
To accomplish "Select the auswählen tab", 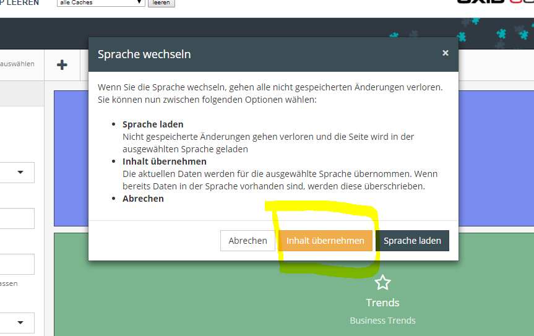I will pos(17,64).
